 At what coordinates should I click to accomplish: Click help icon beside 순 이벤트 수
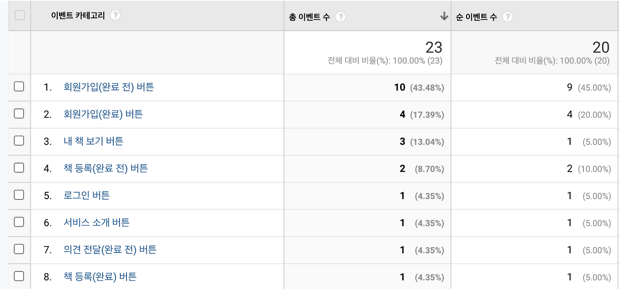click(x=507, y=16)
